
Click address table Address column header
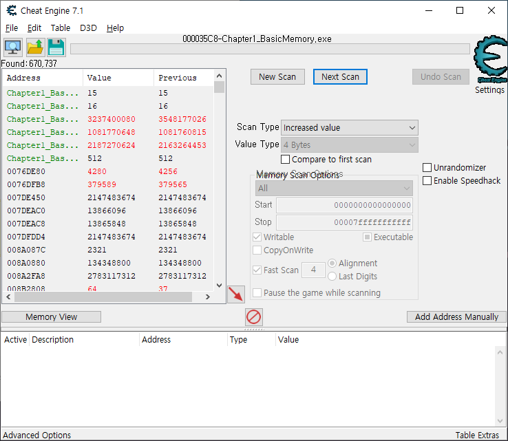[183, 339]
